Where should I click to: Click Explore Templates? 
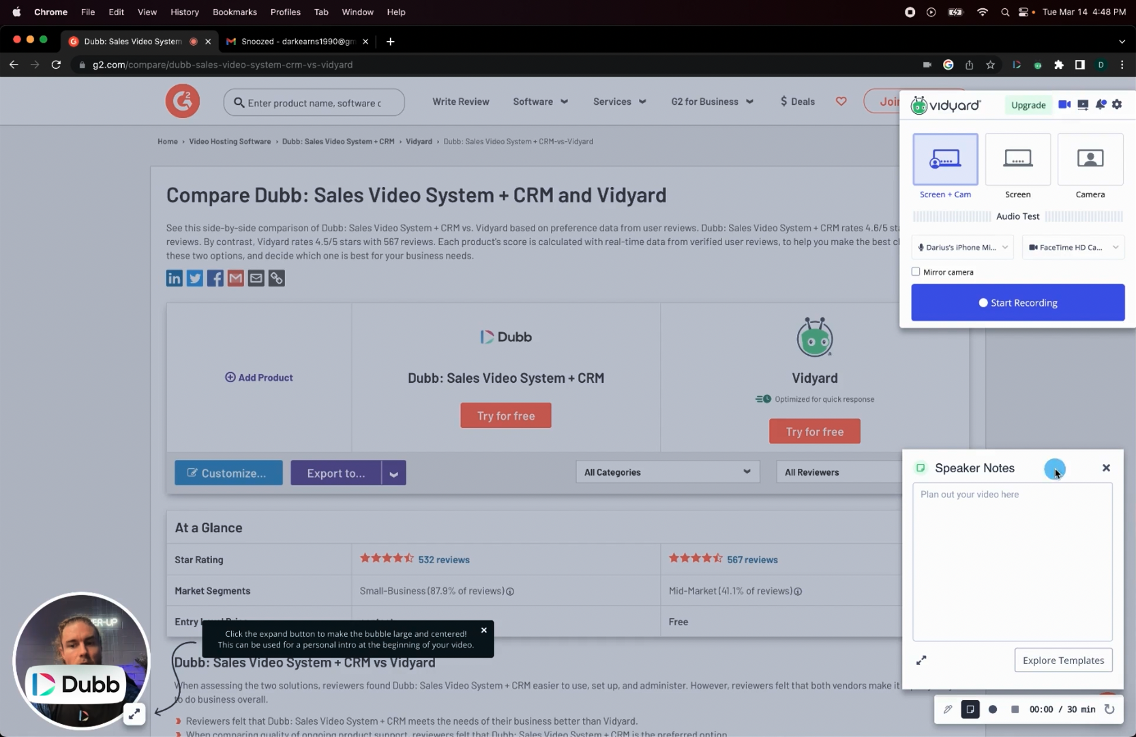click(1063, 660)
